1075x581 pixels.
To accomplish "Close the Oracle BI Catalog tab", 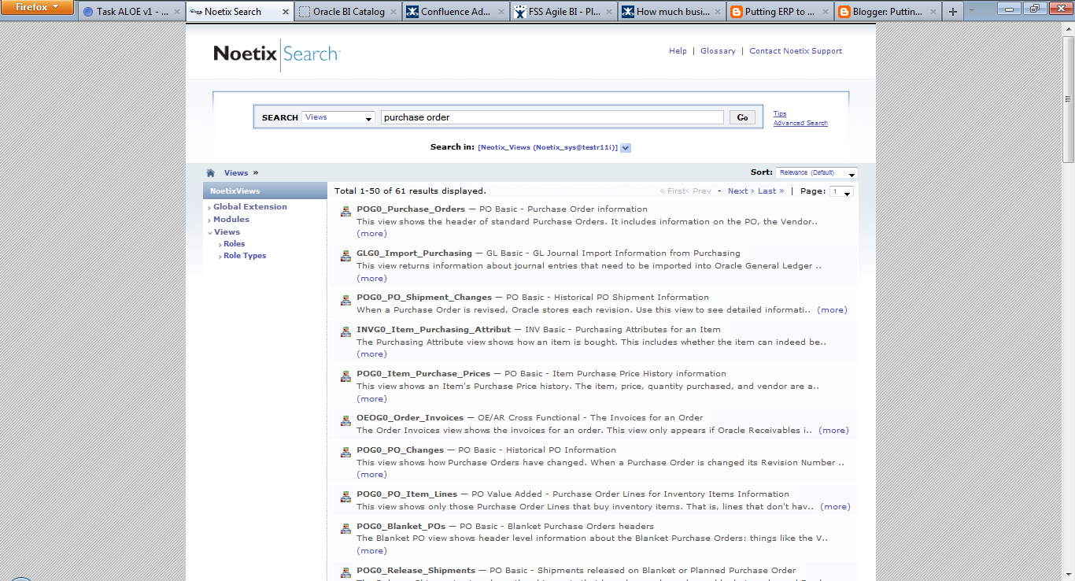I will (393, 12).
